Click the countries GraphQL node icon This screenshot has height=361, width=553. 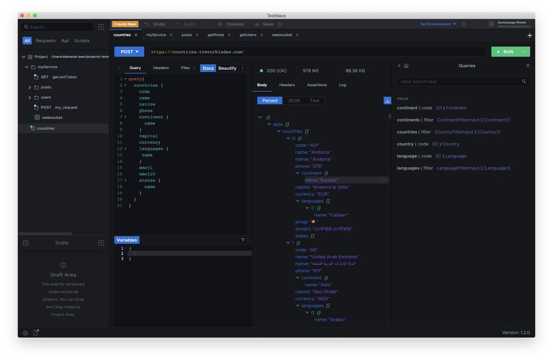click(33, 128)
